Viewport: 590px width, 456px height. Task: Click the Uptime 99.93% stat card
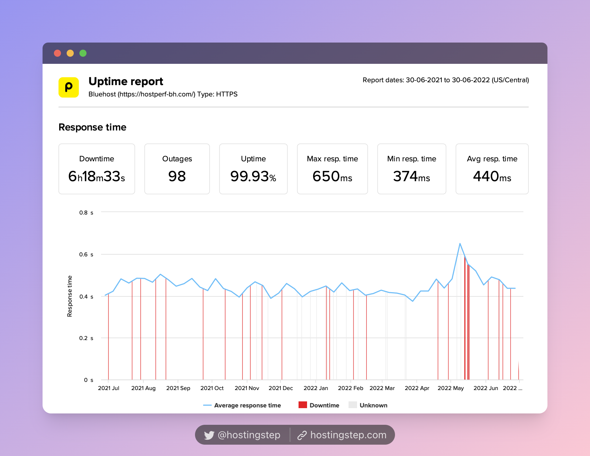click(x=254, y=169)
